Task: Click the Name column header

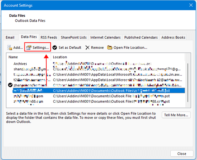Action: (x=29, y=57)
